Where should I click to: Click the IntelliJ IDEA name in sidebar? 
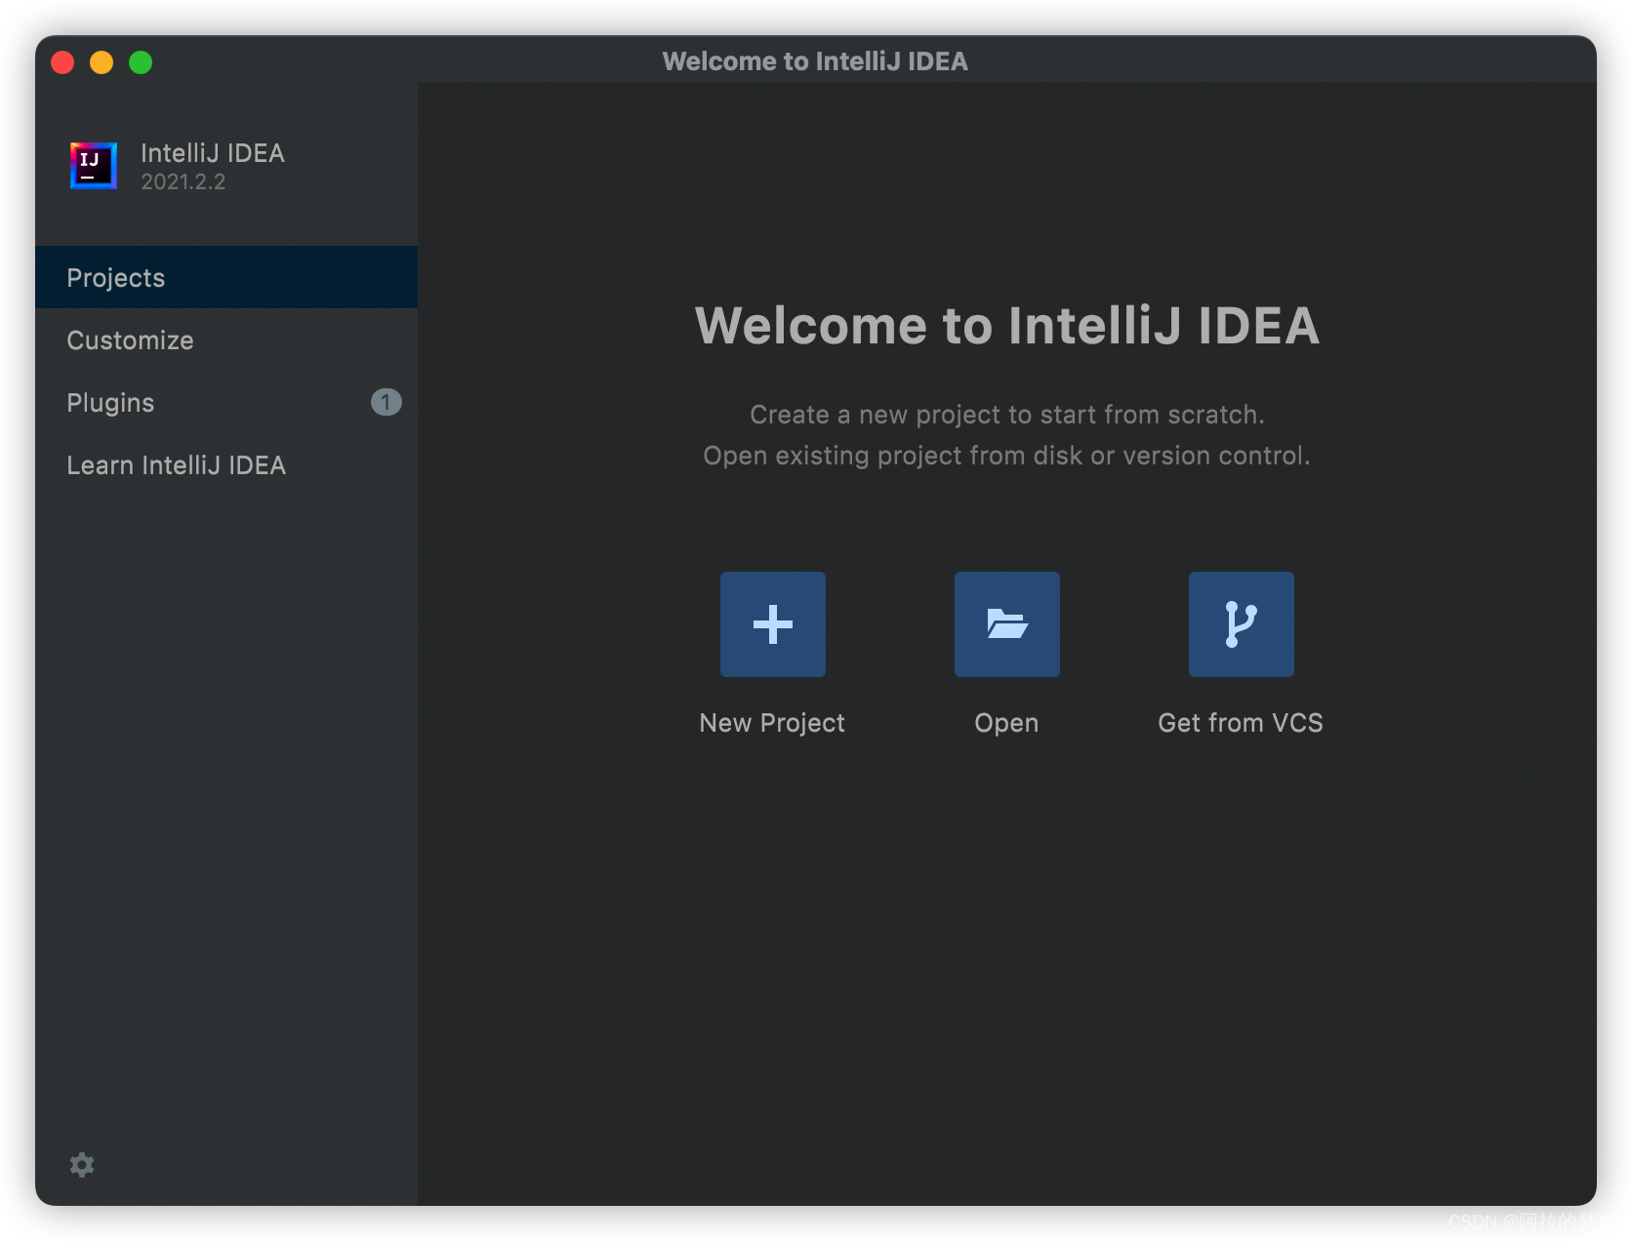tap(213, 153)
